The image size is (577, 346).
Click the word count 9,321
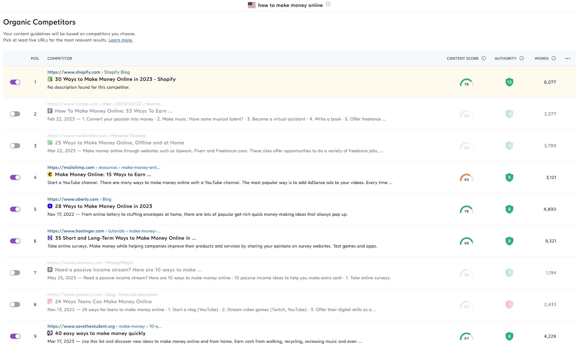[x=551, y=241]
